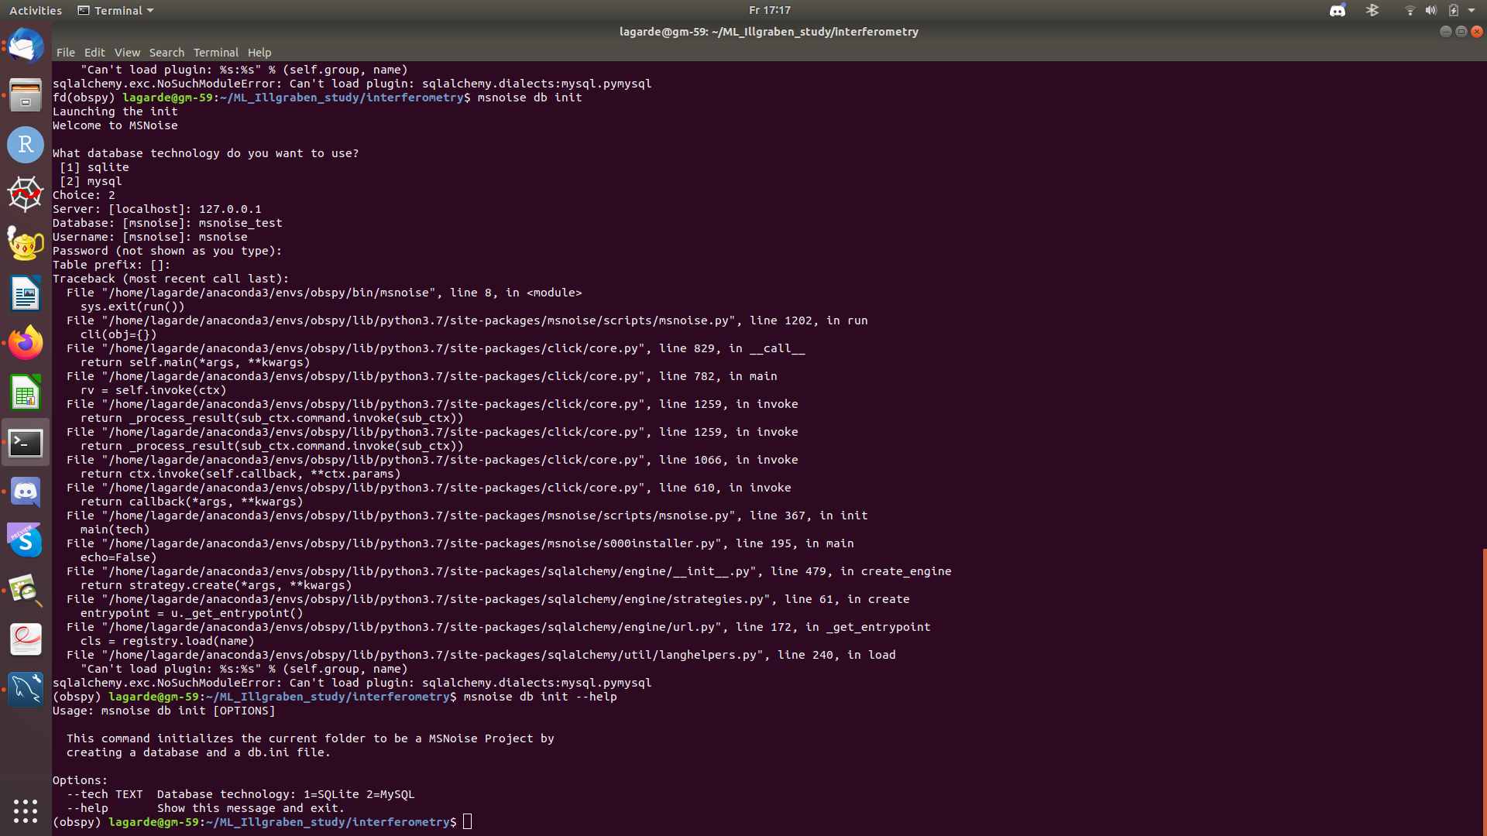The image size is (1487, 836).
Task: Open LibreOffice Calc spreadsheet icon
Action: pyautogui.click(x=26, y=393)
